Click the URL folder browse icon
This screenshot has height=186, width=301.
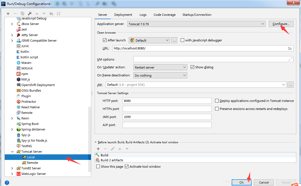pyautogui.click(x=290, y=48)
